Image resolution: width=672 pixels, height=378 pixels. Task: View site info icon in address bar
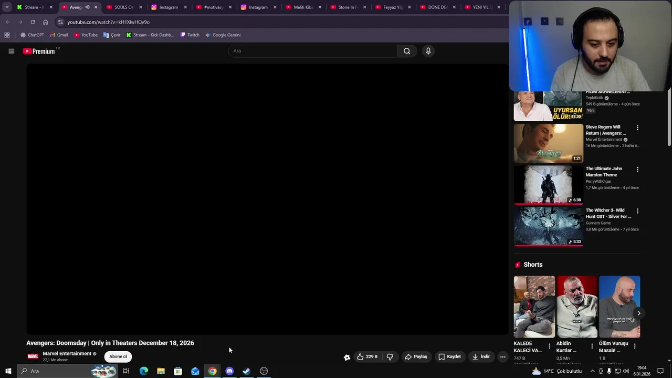60,22
